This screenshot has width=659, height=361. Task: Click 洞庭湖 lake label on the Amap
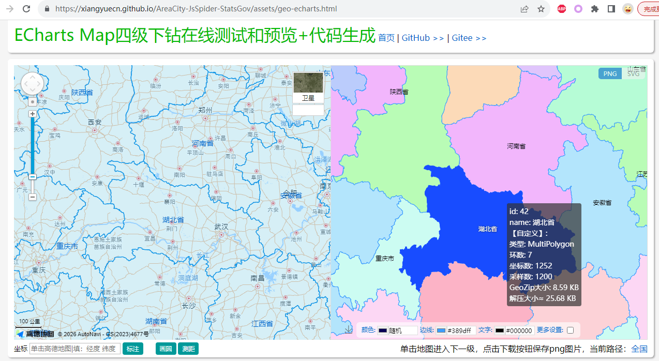tap(188, 278)
